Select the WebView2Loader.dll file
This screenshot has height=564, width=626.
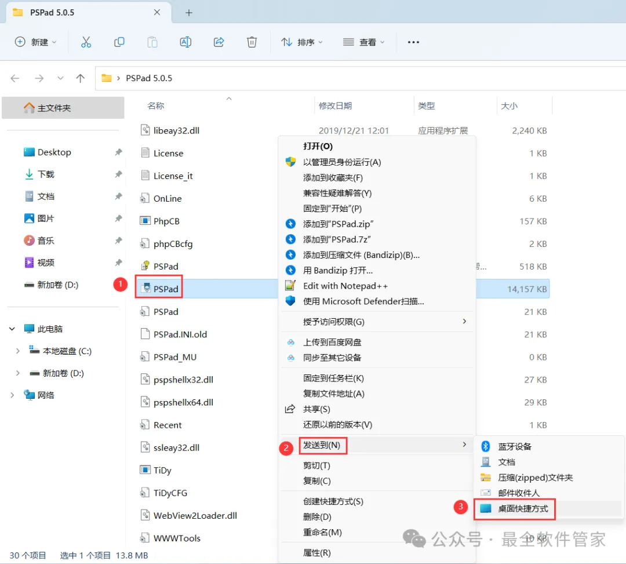(195, 515)
